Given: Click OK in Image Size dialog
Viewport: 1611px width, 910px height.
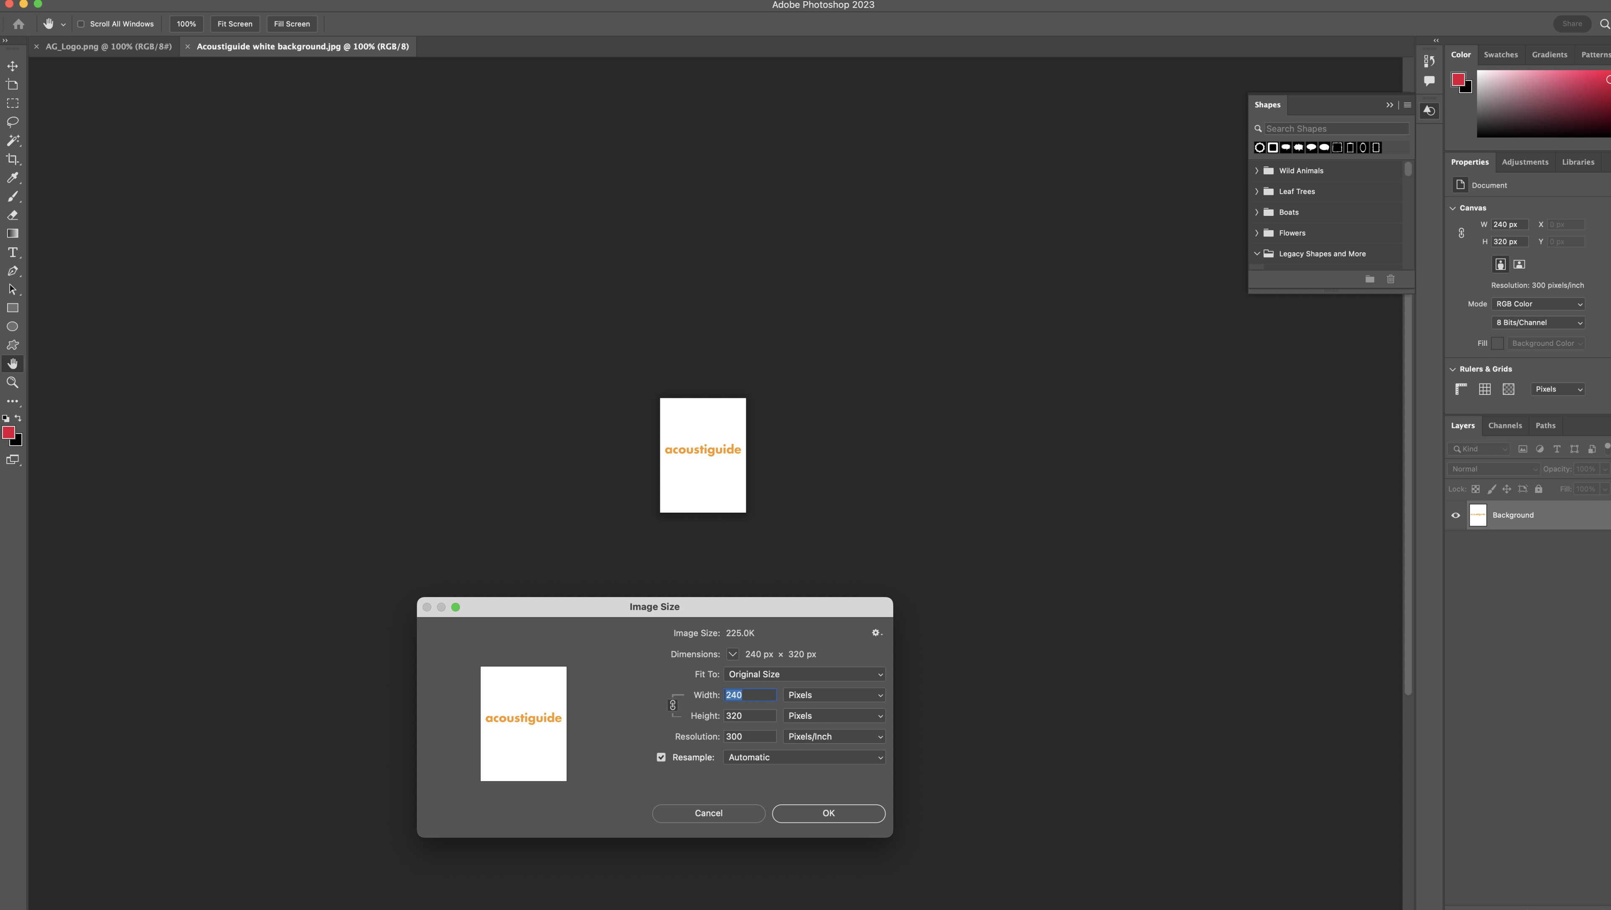Looking at the screenshot, I should pyautogui.click(x=828, y=813).
